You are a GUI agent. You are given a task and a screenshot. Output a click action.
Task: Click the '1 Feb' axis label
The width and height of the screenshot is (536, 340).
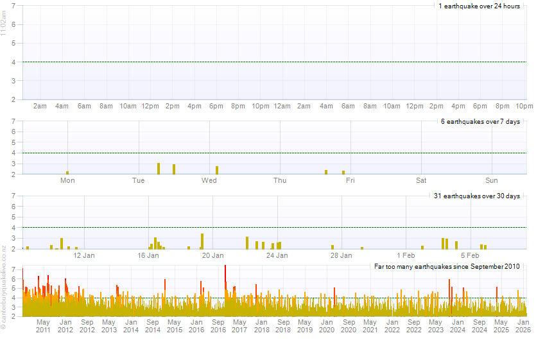pyautogui.click(x=406, y=255)
